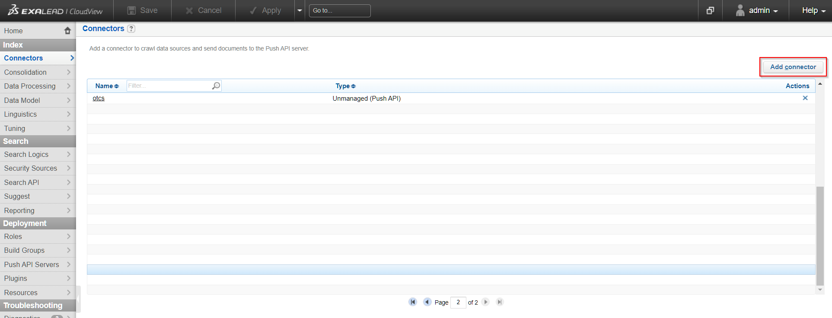
Task: Click the Exalead CloudView logo
Action: pos(55,10)
